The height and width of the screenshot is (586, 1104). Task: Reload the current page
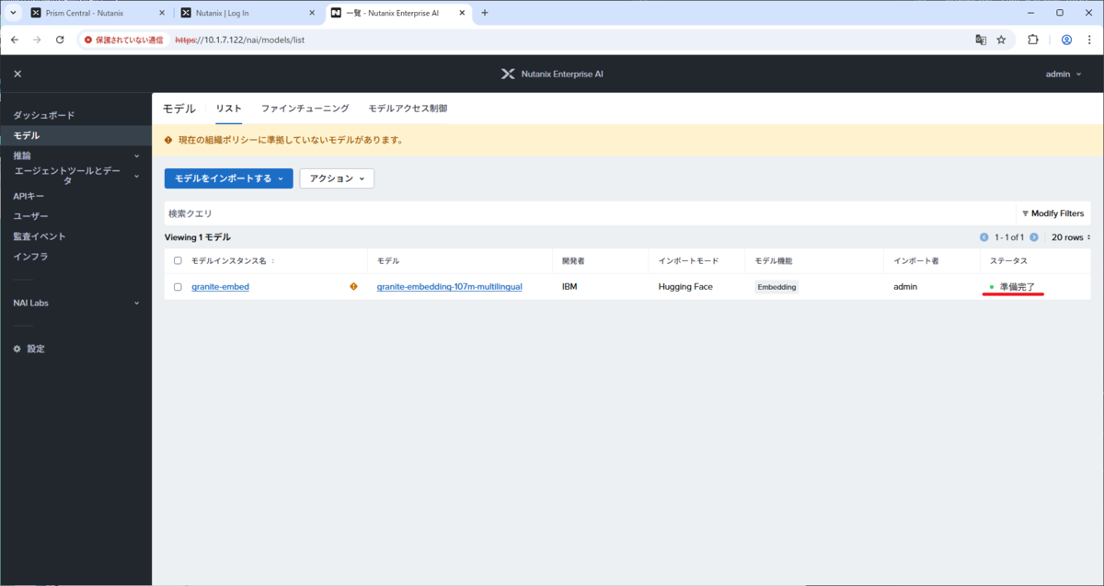coord(60,40)
